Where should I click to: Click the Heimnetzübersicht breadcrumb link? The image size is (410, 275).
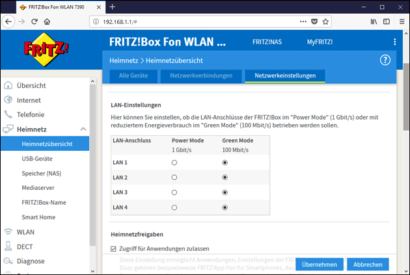click(174, 60)
